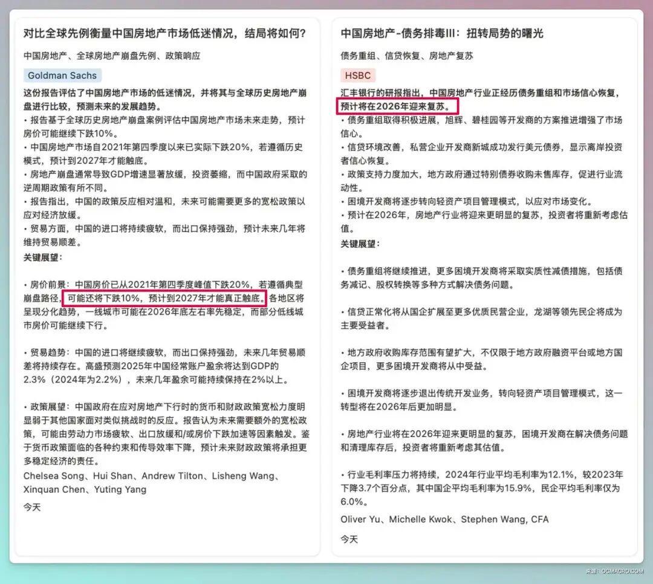653x584 pixels.
Task: Click bullet 预计在2026年，房地产行业将迎来更明显的复苏
Action: pyautogui.click(x=484, y=222)
